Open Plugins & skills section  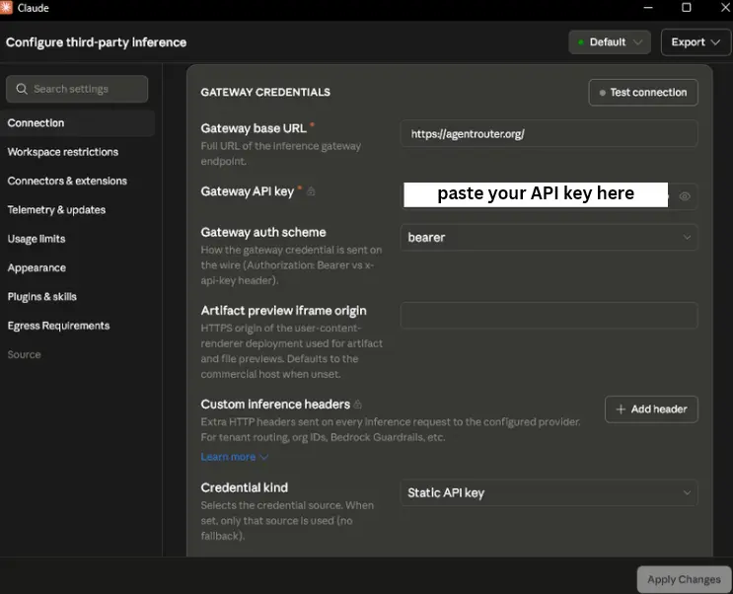point(42,297)
